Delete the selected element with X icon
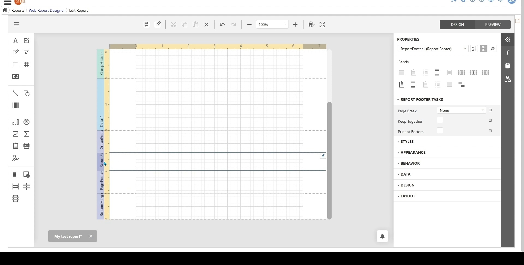The image size is (524, 265). click(207, 25)
